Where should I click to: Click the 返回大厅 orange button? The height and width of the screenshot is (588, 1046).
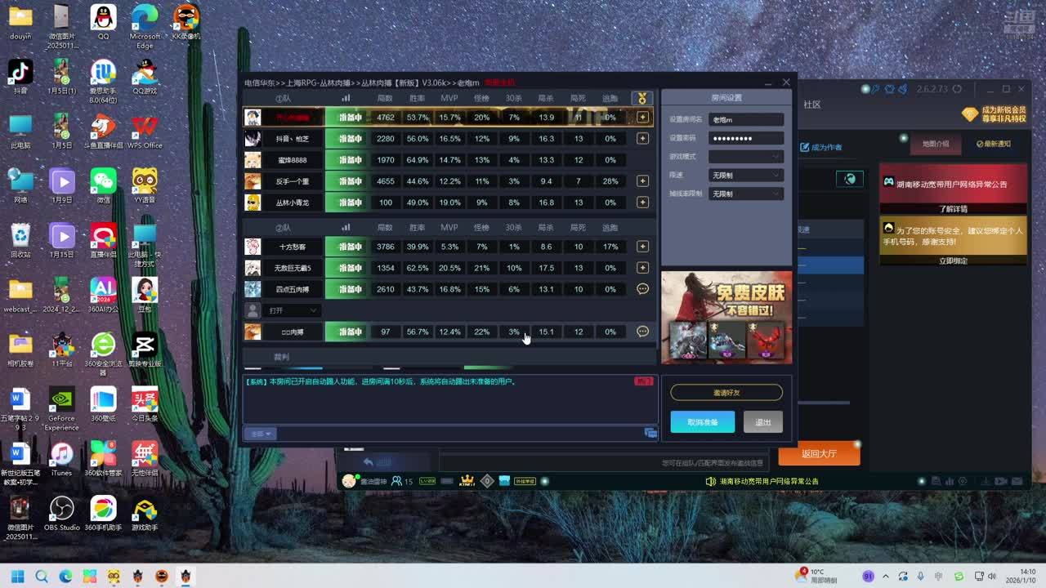point(819,453)
